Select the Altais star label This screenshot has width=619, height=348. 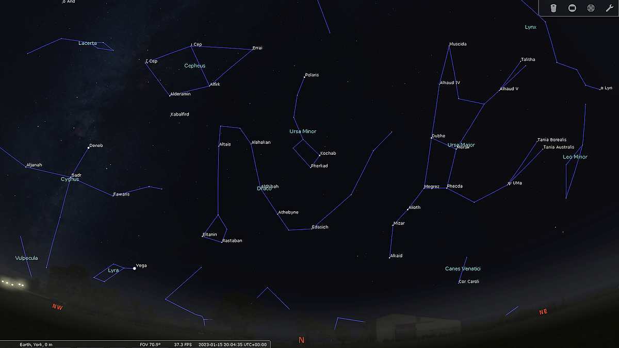click(225, 145)
